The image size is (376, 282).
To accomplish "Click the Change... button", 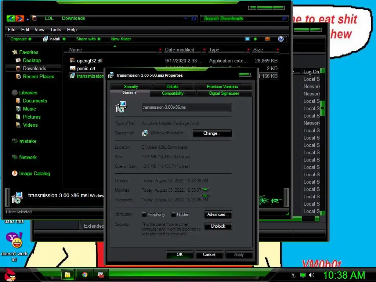I will [212, 133].
